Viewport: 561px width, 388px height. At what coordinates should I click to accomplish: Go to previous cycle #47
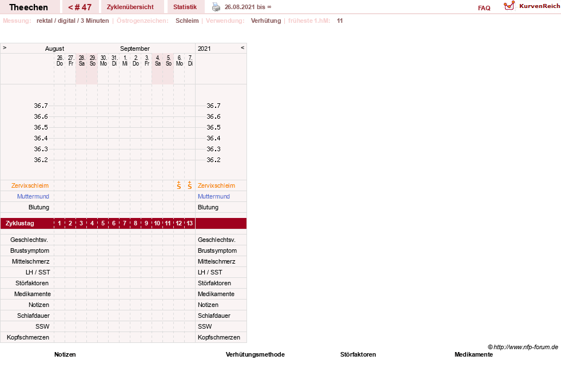click(x=80, y=7)
